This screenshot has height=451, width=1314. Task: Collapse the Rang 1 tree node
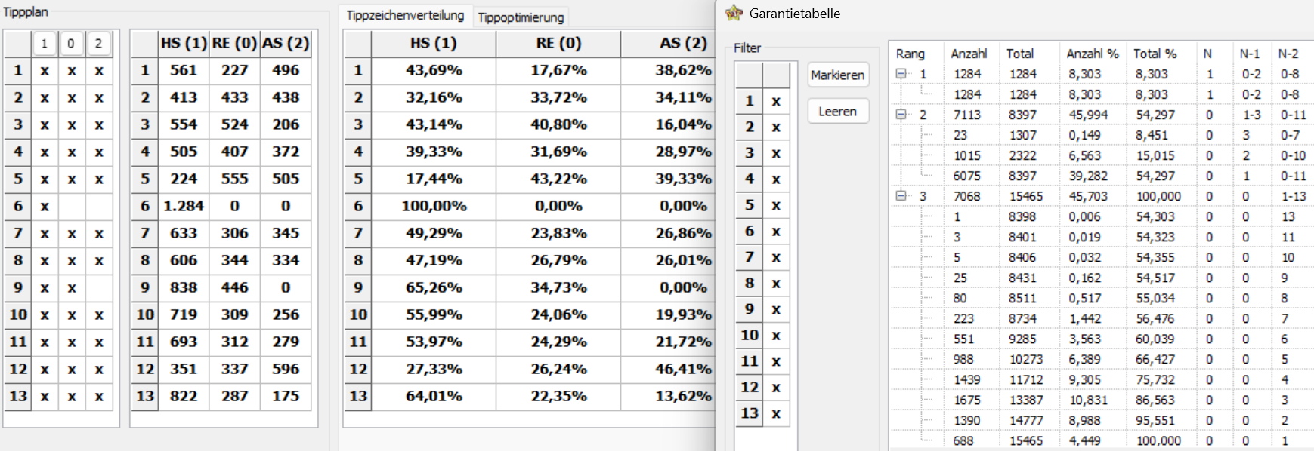pyautogui.click(x=901, y=74)
